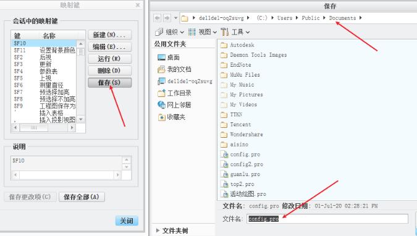Screen dimensions: 417x236
Task: Select $F10 row in mapkey list
Action: pyautogui.click(x=44, y=43)
